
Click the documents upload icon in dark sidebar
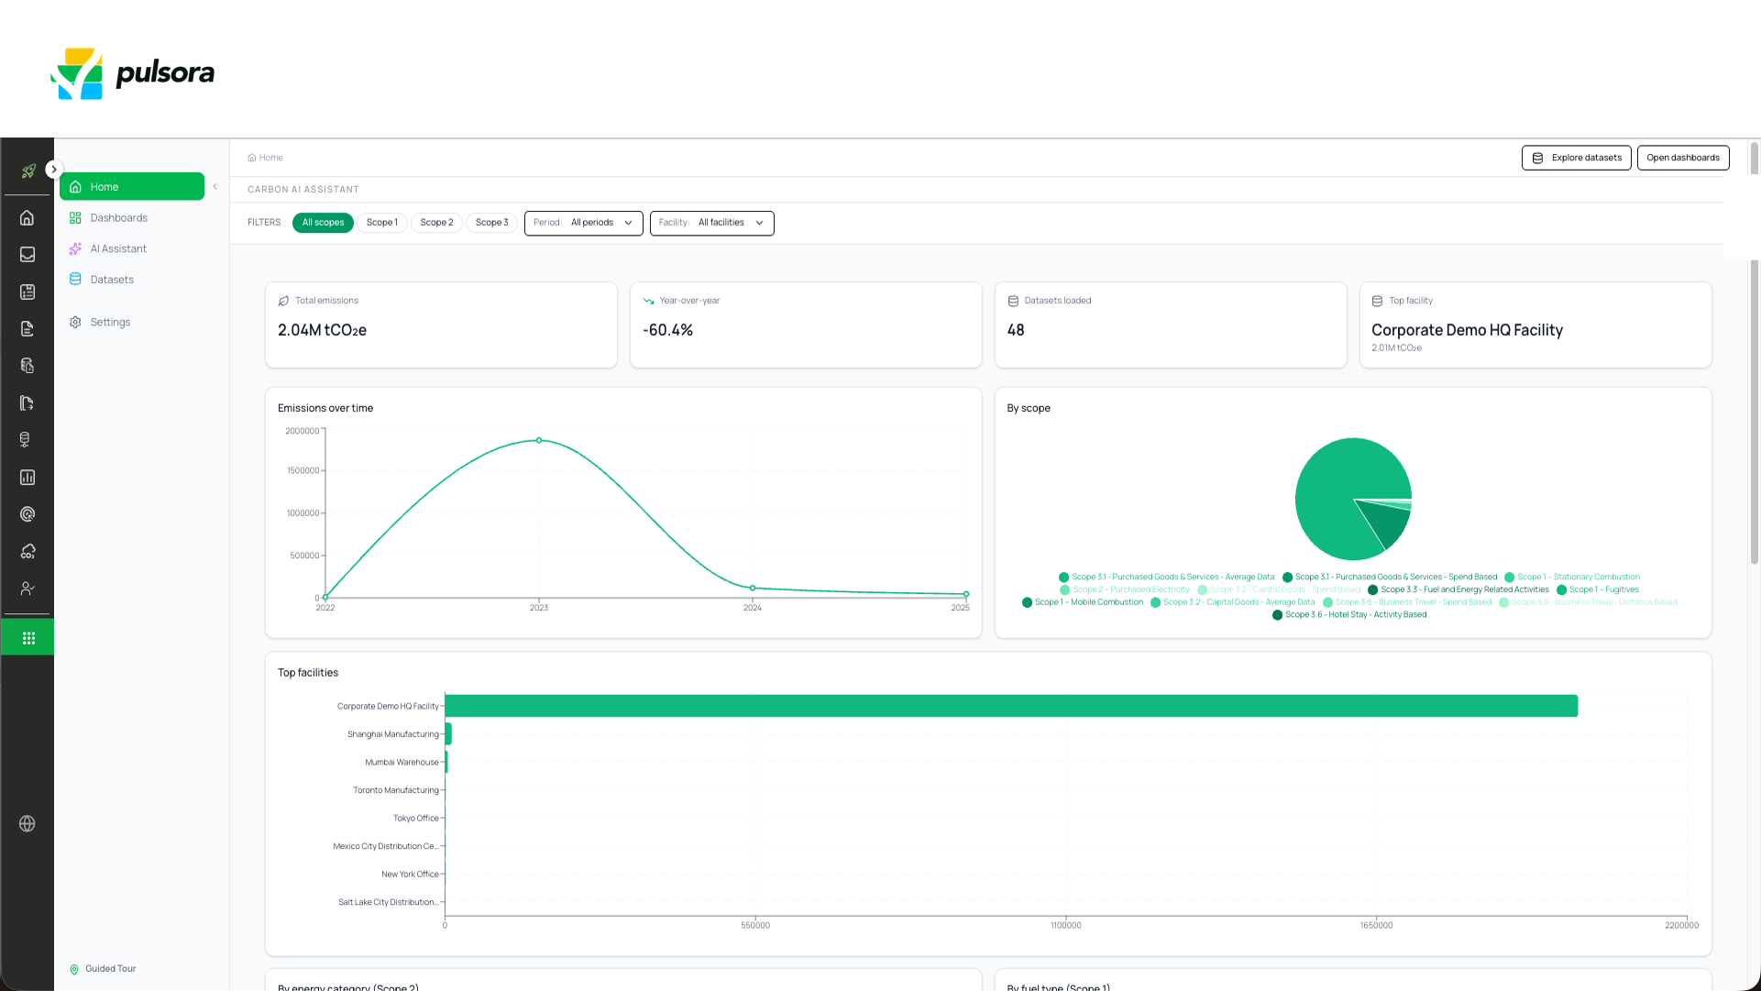28,366
